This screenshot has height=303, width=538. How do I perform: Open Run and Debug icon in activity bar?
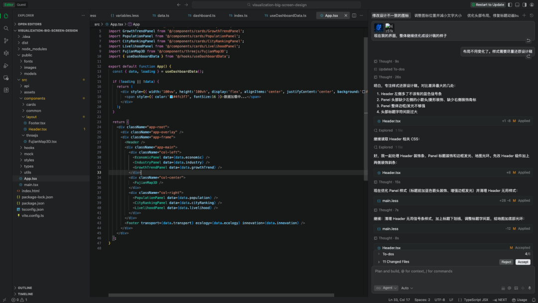click(x=6, y=65)
